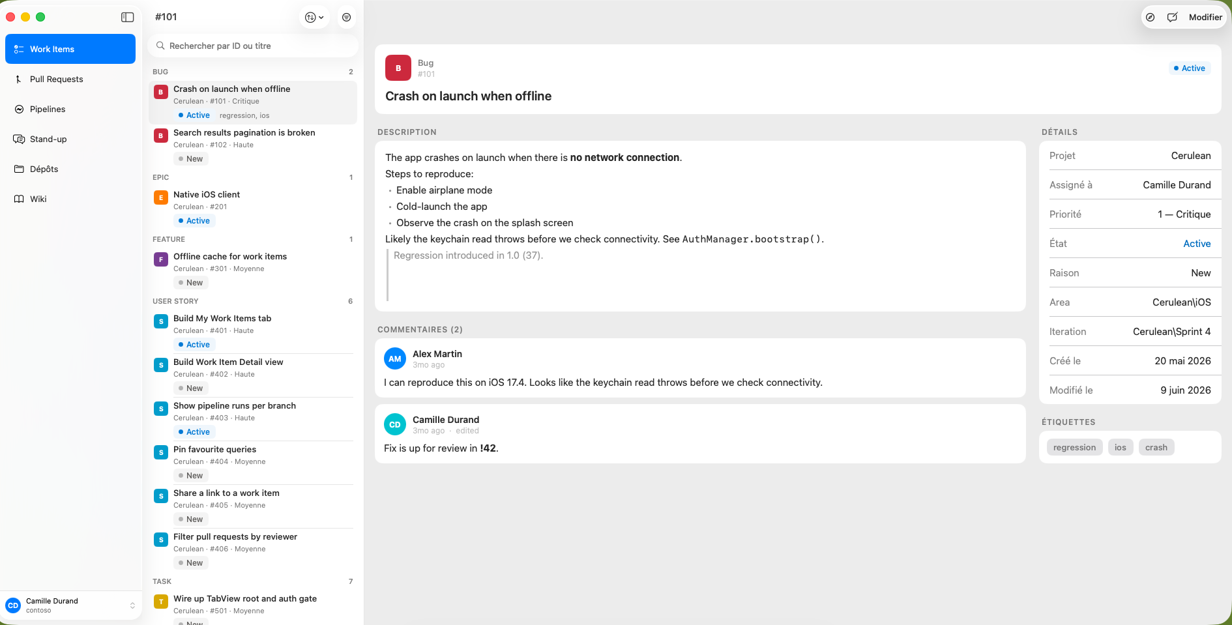Open story Show pipeline runs per branch
1232x625 pixels.
(253, 419)
